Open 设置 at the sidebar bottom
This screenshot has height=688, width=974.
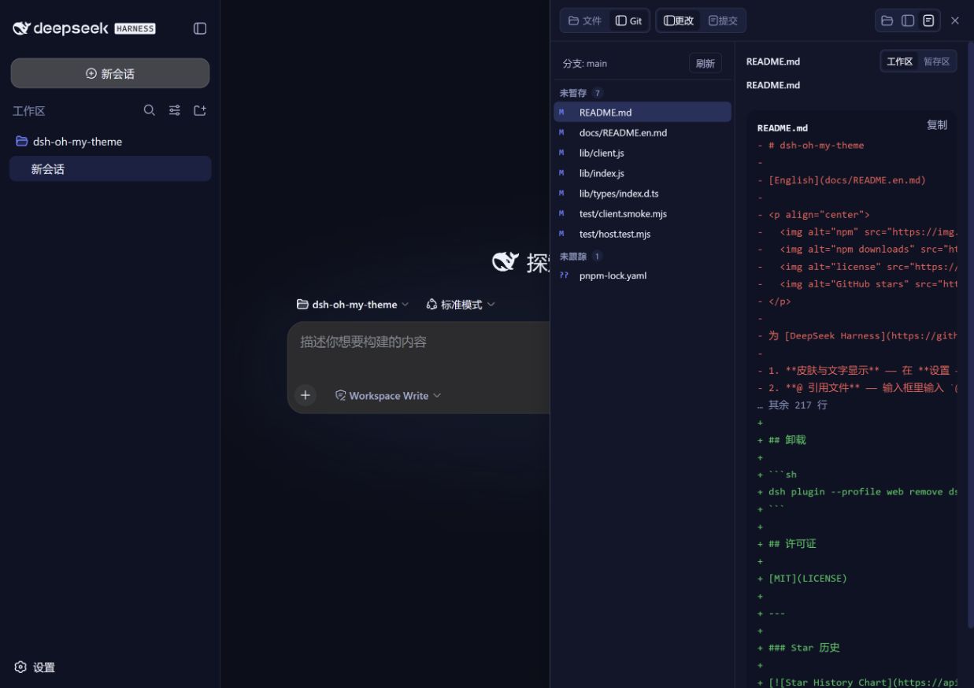coord(35,667)
